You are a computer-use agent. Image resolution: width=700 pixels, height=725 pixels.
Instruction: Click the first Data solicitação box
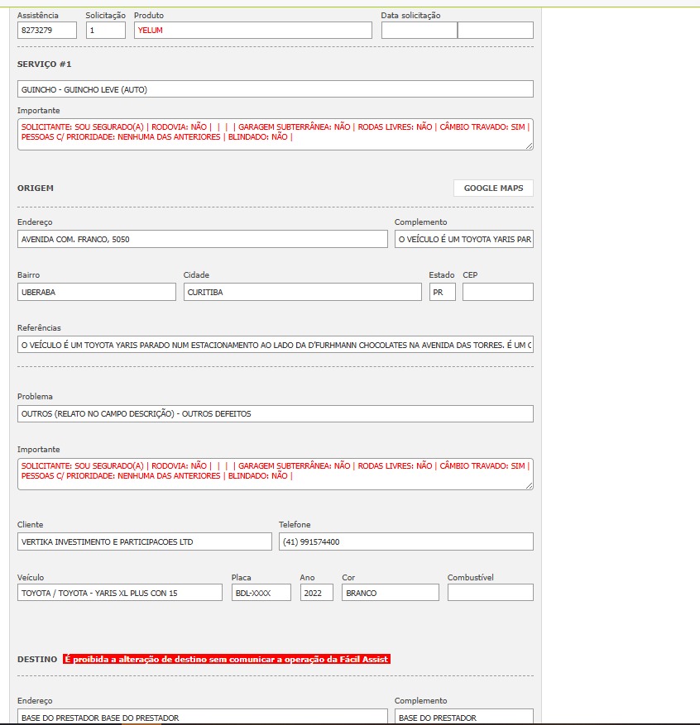click(x=420, y=31)
